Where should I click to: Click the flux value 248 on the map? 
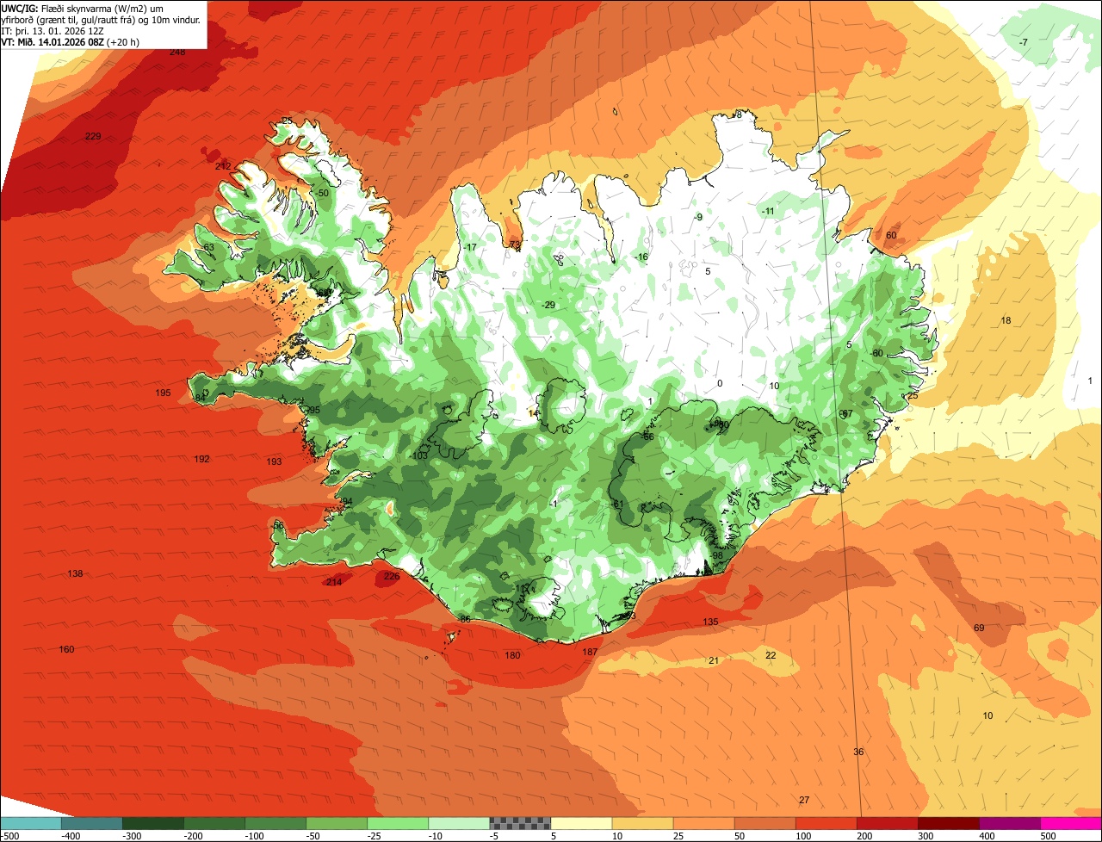click(177, 52)
